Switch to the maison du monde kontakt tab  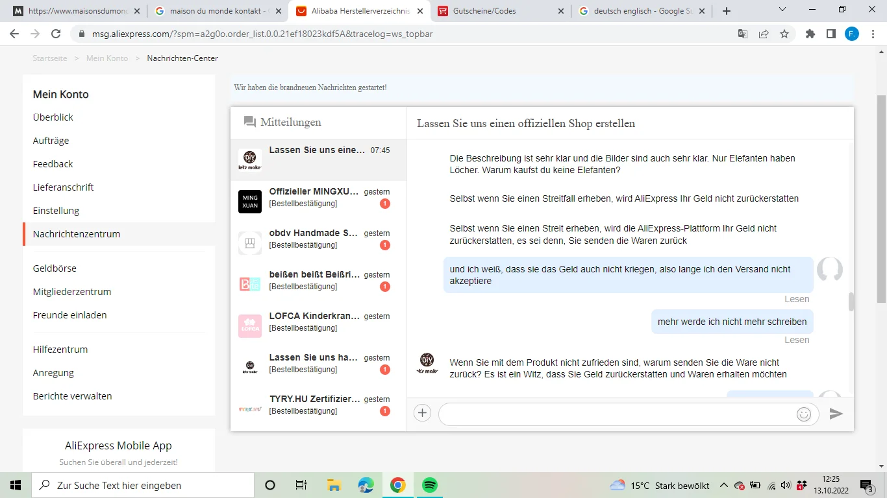[217, 11]
